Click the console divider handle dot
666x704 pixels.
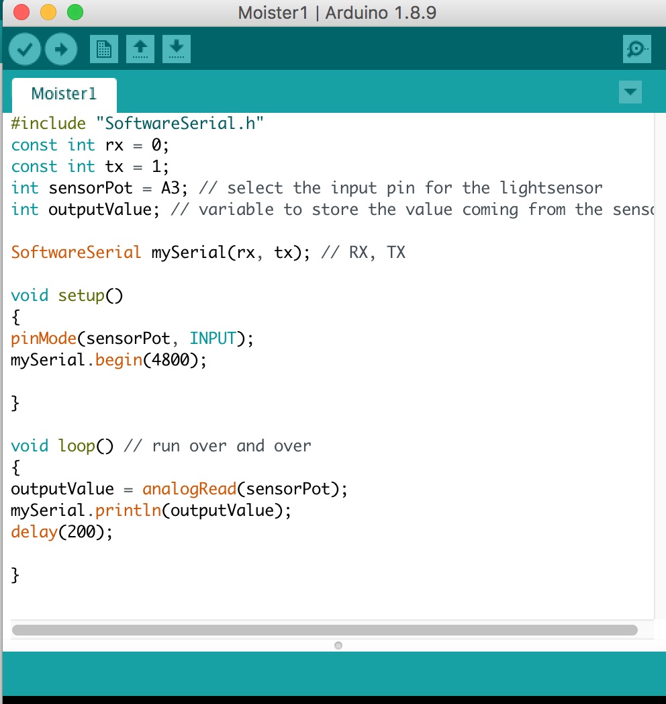point(338,646)
